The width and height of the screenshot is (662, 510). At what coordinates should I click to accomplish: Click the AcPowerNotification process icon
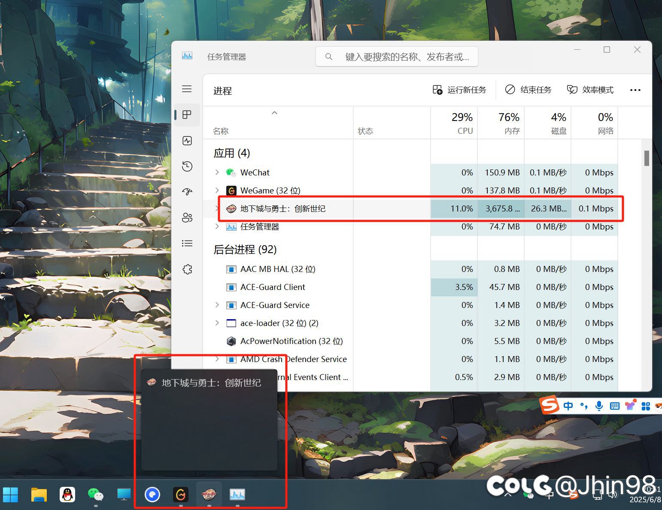pos(231,341)
